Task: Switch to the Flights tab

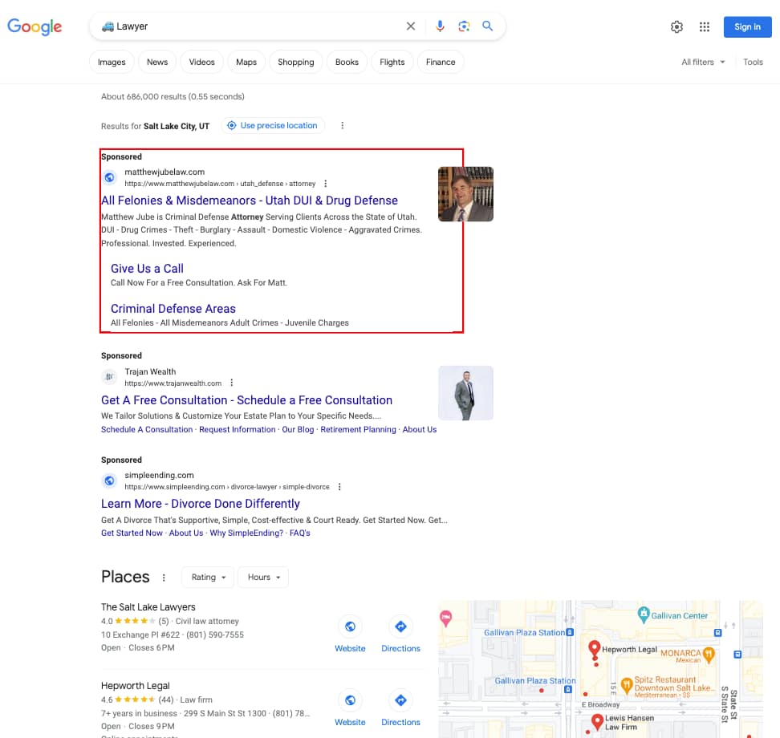Action: coord(392,62)
